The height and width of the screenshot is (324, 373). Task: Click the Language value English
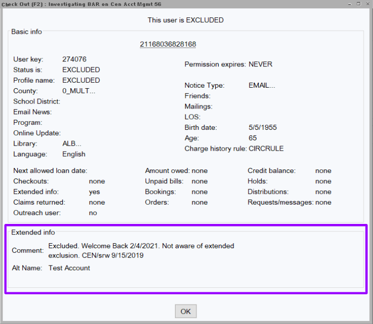click(74, 154)
